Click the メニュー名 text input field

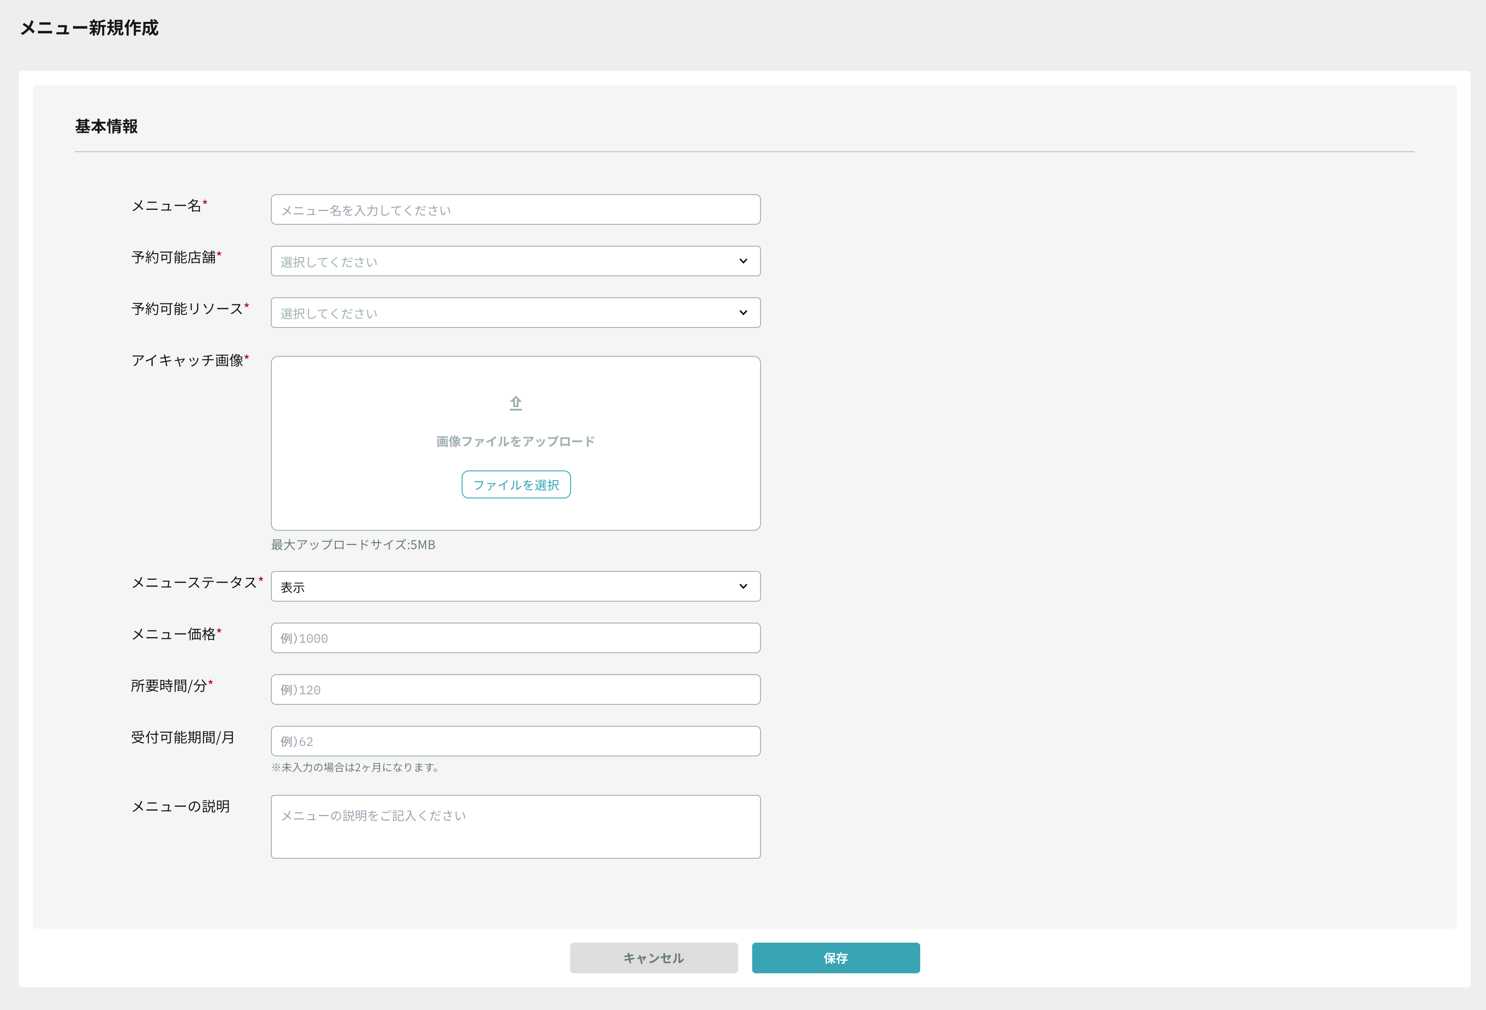click(x=515, y=209)
